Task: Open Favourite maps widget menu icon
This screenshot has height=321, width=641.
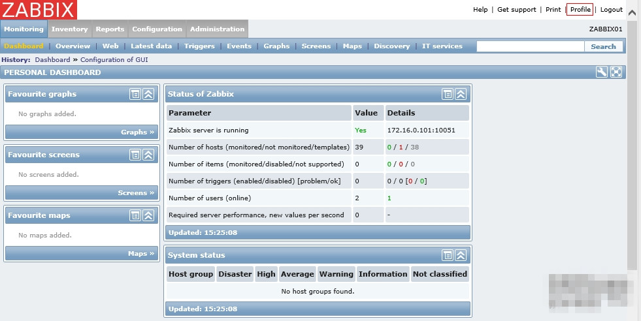Action: [x=135, y=215]
